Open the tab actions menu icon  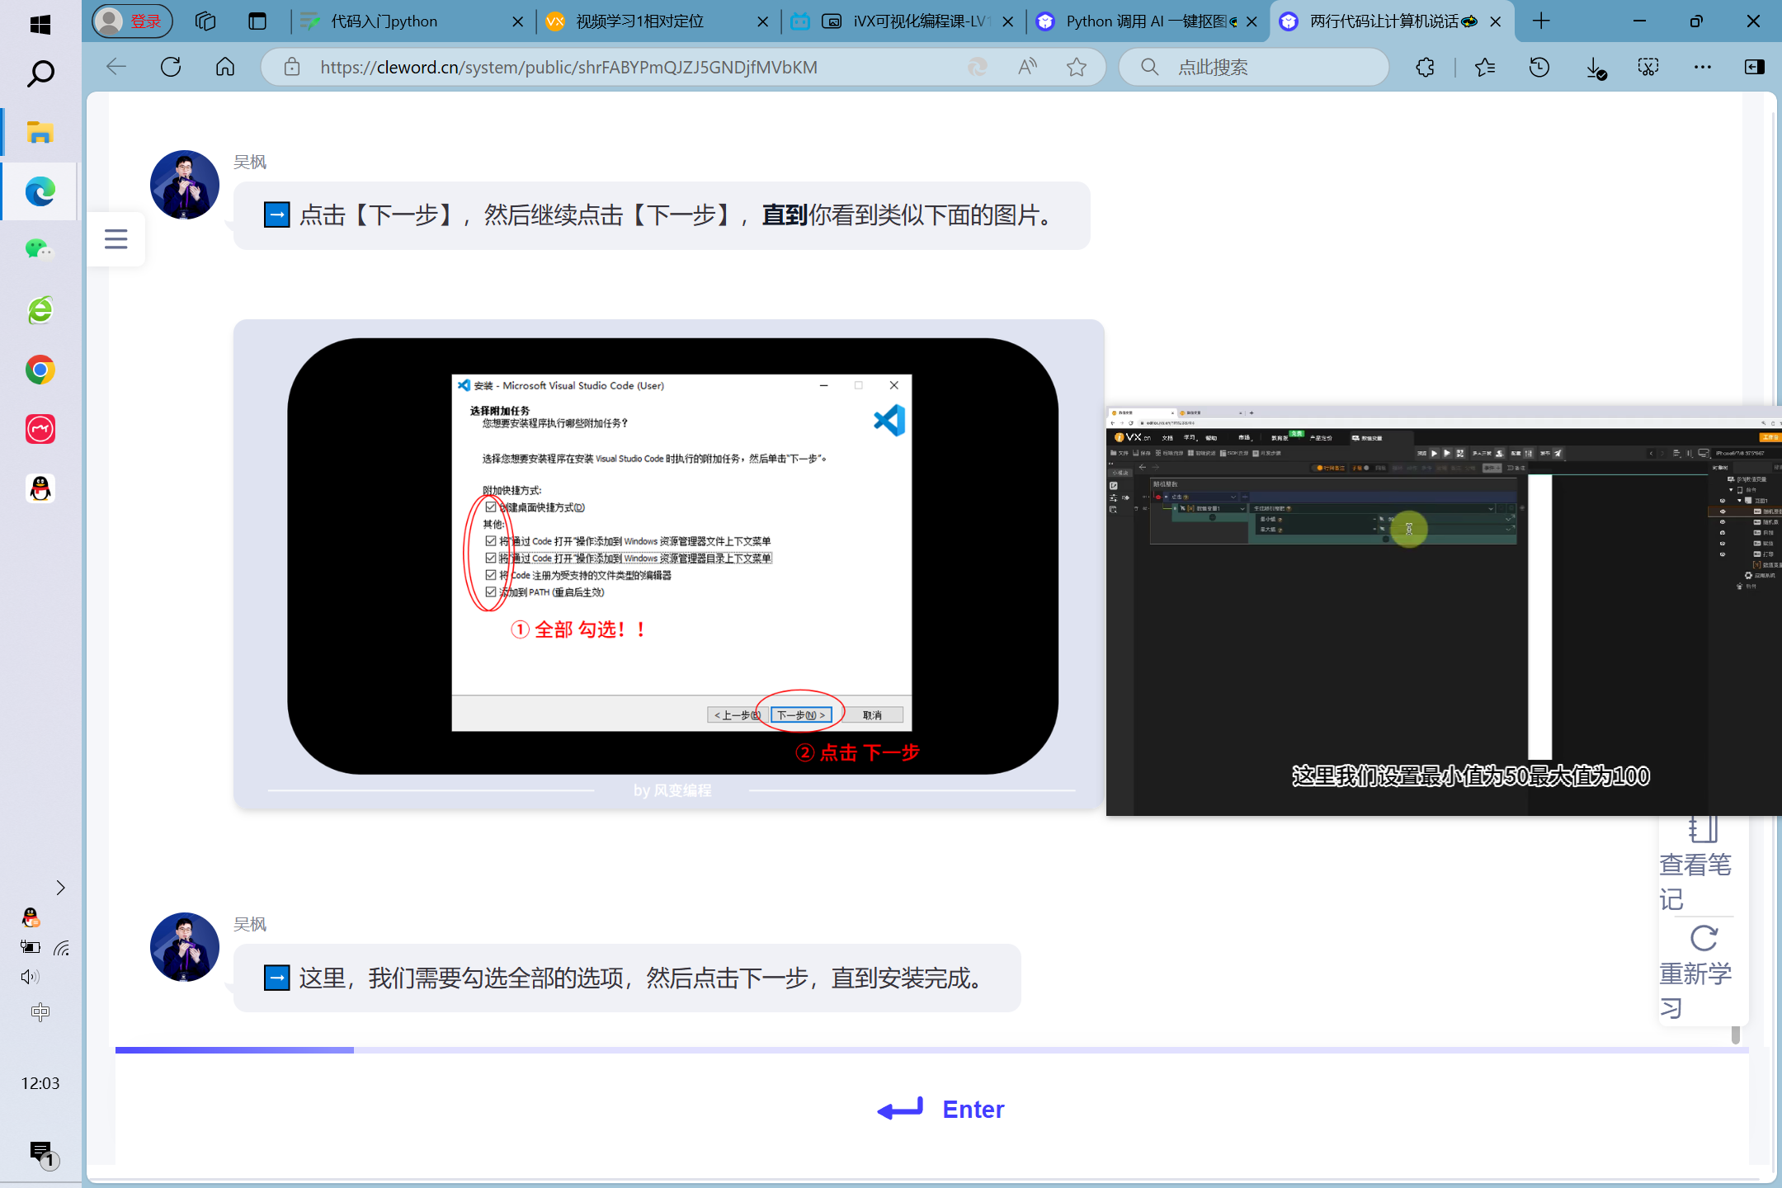point(257,21)
